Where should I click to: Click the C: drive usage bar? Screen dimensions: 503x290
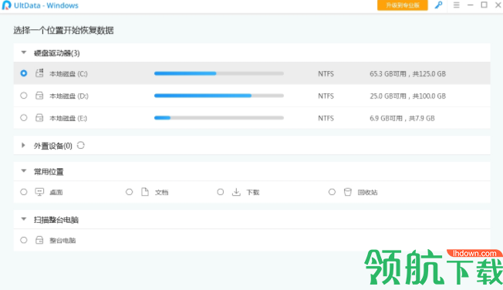(219, 73)
